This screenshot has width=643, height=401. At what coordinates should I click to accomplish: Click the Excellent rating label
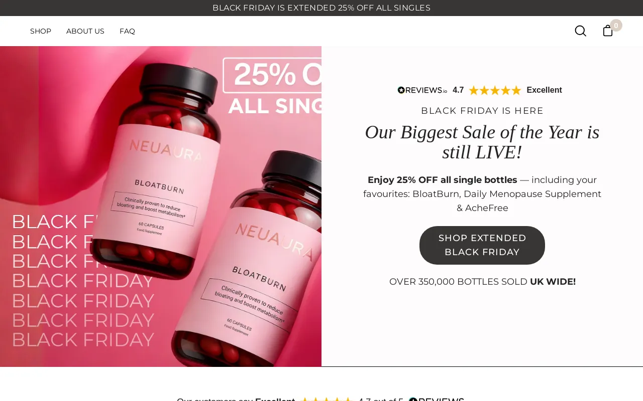pyautogui.click(x=544, y=90)
